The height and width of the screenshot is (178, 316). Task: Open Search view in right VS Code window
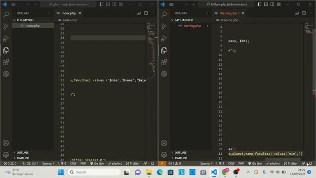tap(164, 14)
